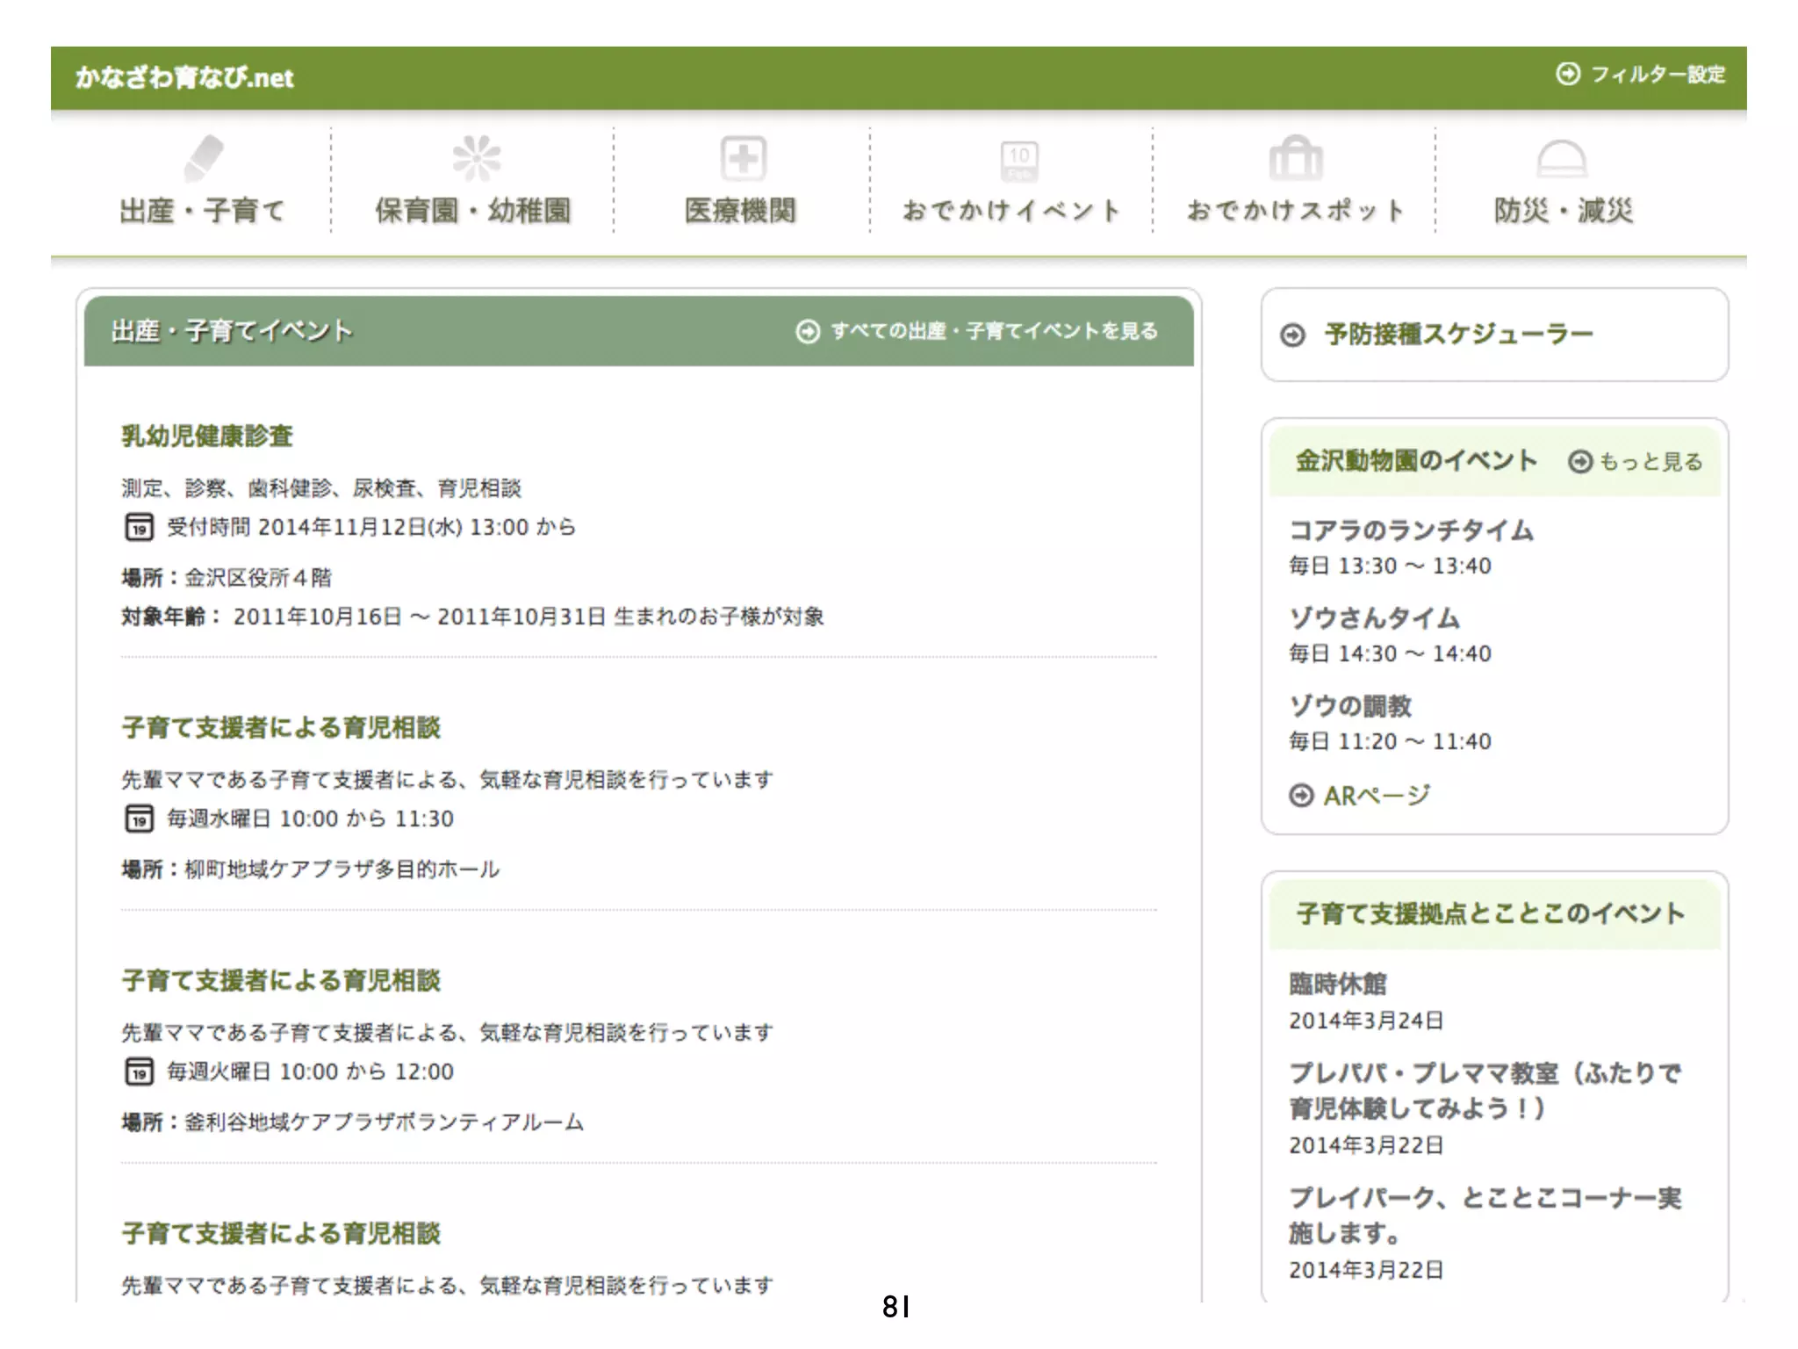Screen dimensions: 1798x1349
Task: Click the かなざわ育なび.net site logo
Action: click(x=184, y=77)
